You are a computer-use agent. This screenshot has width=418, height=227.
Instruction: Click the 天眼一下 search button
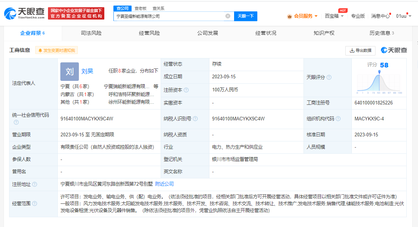pos(246,16)
